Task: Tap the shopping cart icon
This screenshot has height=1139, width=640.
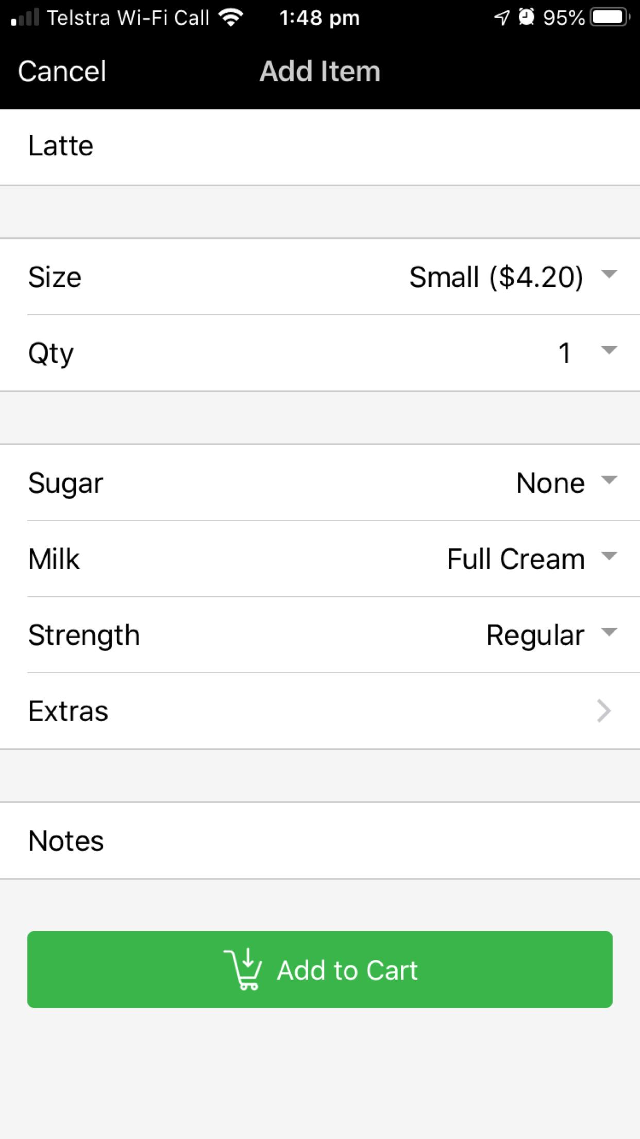Action: point(243,969)
